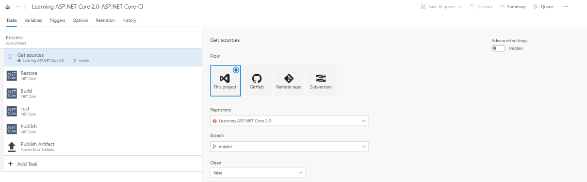Expand the Repository dropdown
Viewport: 587px width, 182px height.
pos(289,121)
